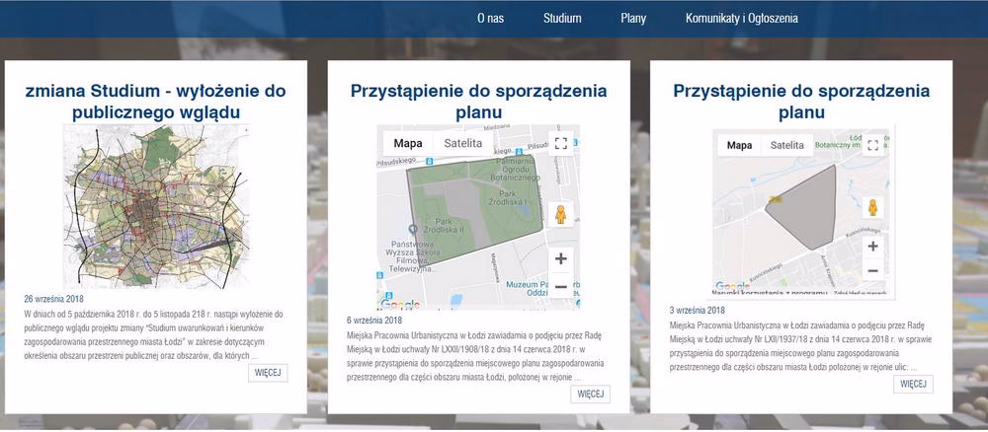
Task: Select the Street View pegman on the 3 września map
Action: [x=872, y=207]
